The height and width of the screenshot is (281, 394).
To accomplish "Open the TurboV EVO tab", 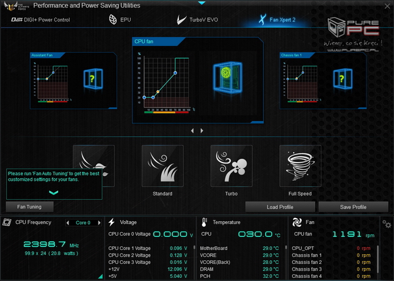I will tap(197, 20).
